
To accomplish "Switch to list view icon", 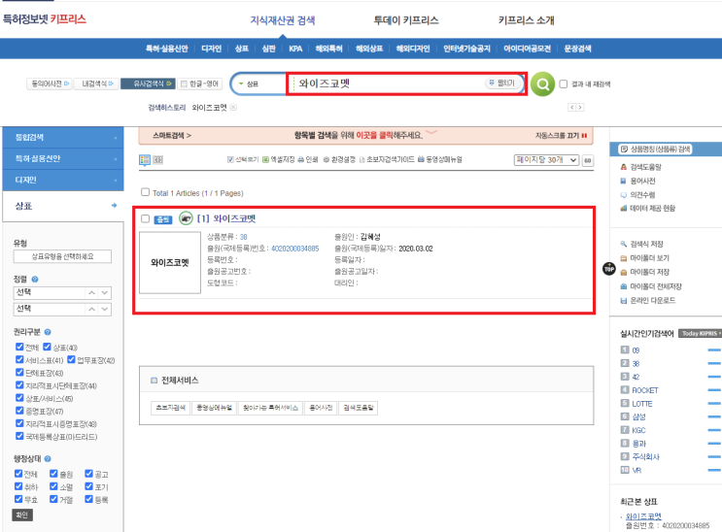I will point(145,159).
